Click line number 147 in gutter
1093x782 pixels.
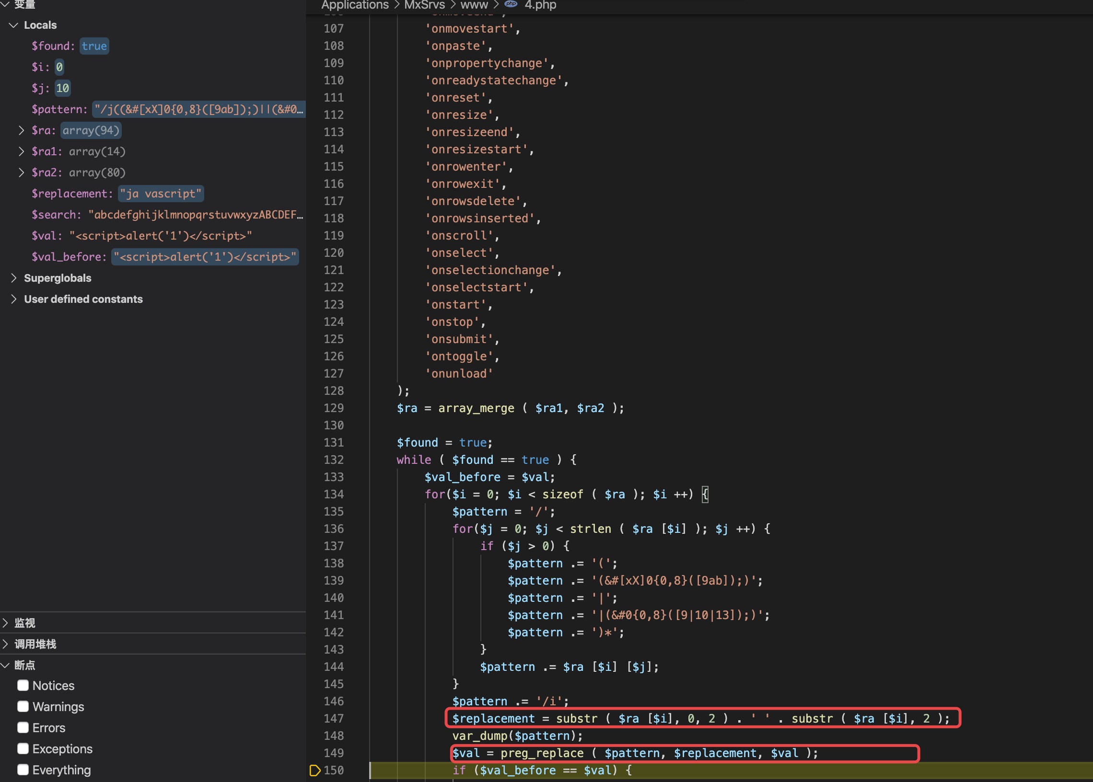coord(333,718)
